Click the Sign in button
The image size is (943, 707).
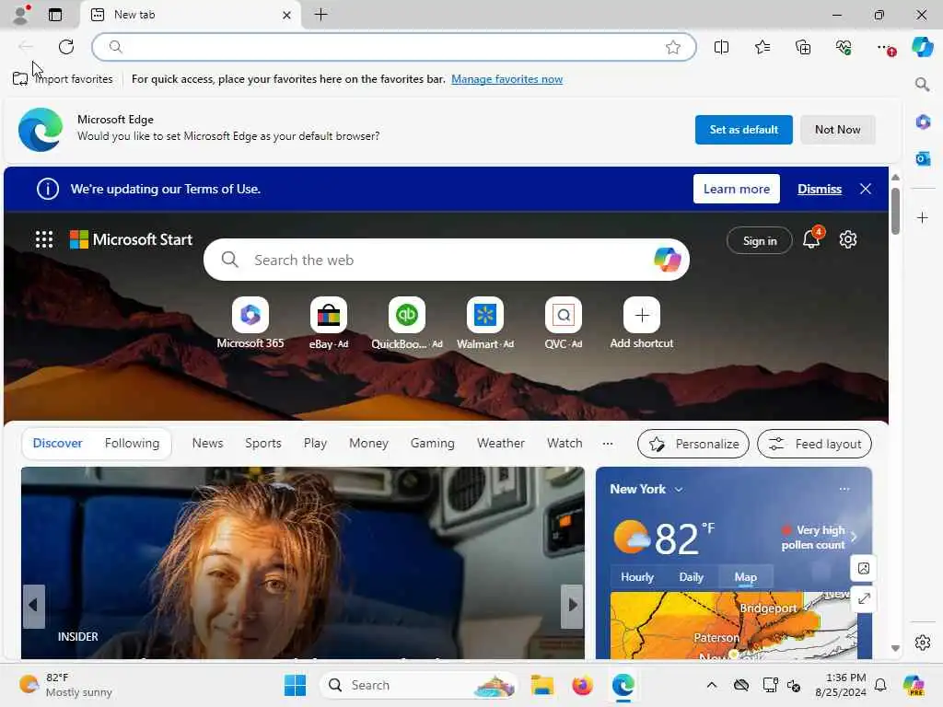tap(760, 241)
